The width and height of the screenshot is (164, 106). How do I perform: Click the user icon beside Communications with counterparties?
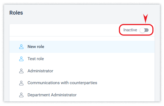click(x=21, y=83)
